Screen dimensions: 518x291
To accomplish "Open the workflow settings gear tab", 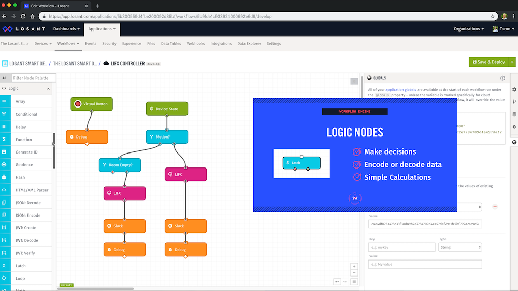I will 514,89.
